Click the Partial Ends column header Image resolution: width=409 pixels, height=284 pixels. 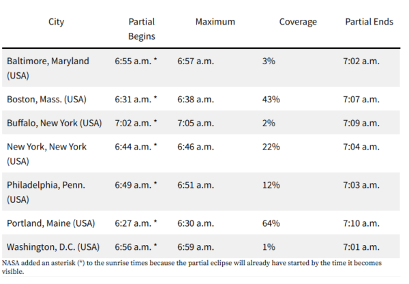click(x=369, y=22)
